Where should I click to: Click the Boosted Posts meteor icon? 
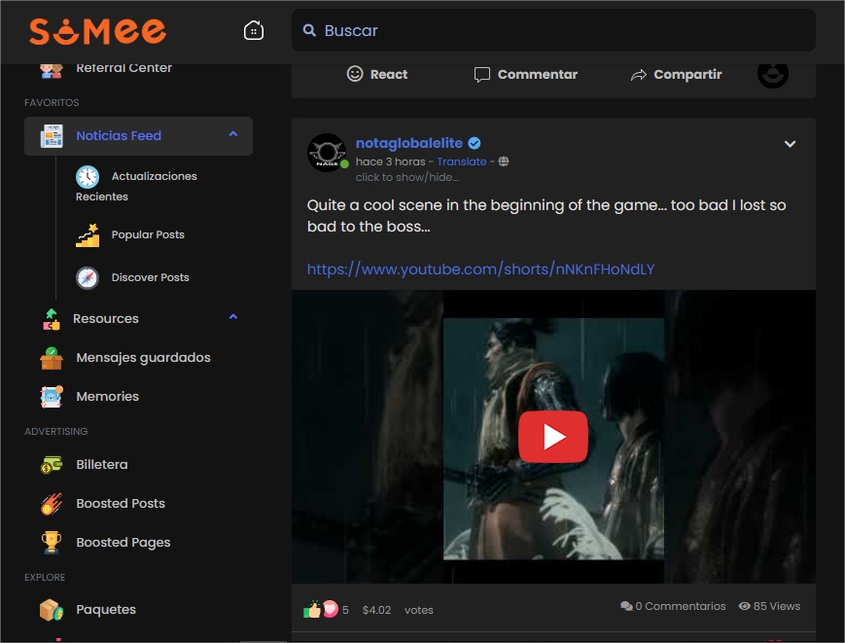[52, 503]
